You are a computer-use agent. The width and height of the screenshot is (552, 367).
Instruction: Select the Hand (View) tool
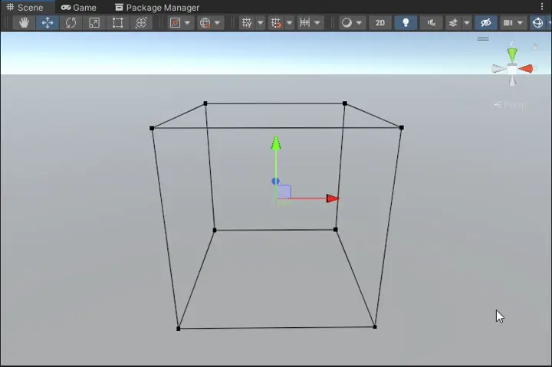(x=24, y=23)
